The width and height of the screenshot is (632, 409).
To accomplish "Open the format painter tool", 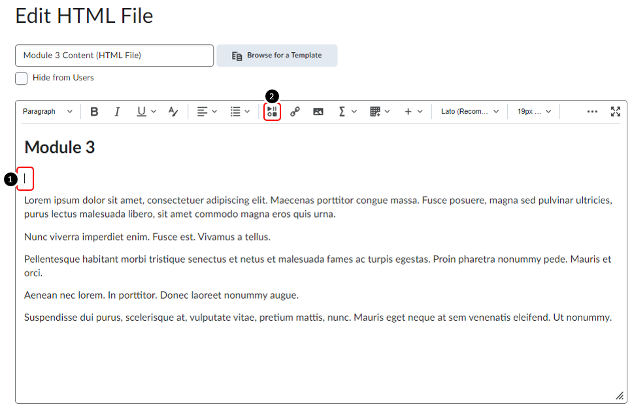I will [x=173, y=112].
